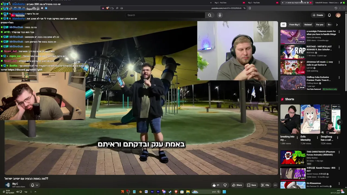Type in the YouTube Search field

coord(165,15)
